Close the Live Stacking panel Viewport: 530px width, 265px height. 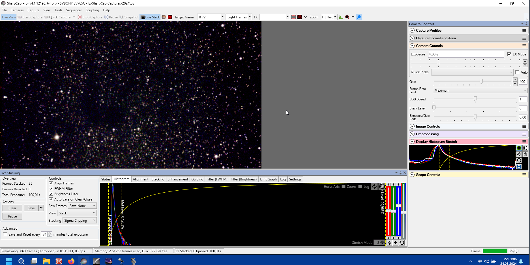pyautogui.click(x=405, y=173)
